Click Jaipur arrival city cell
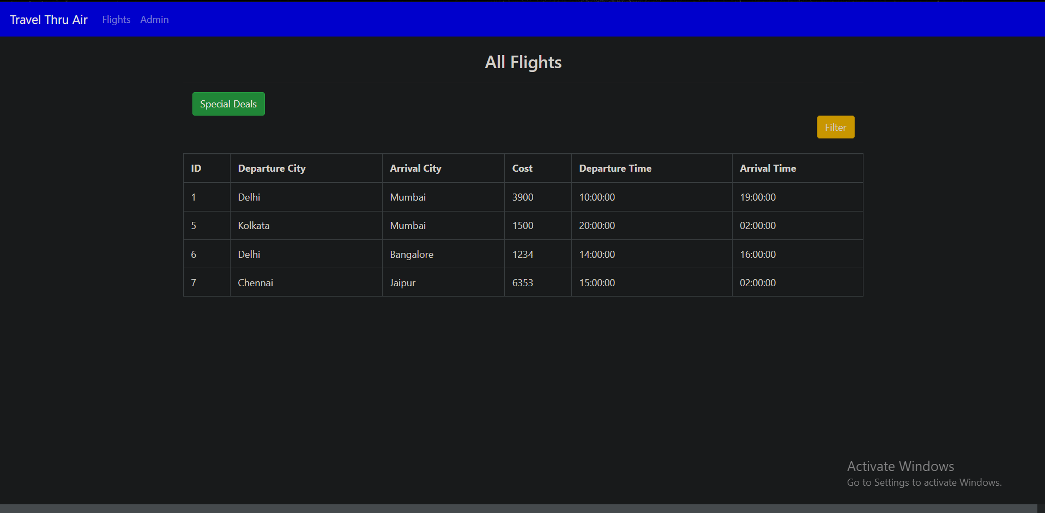 click(x=443, y=282)
